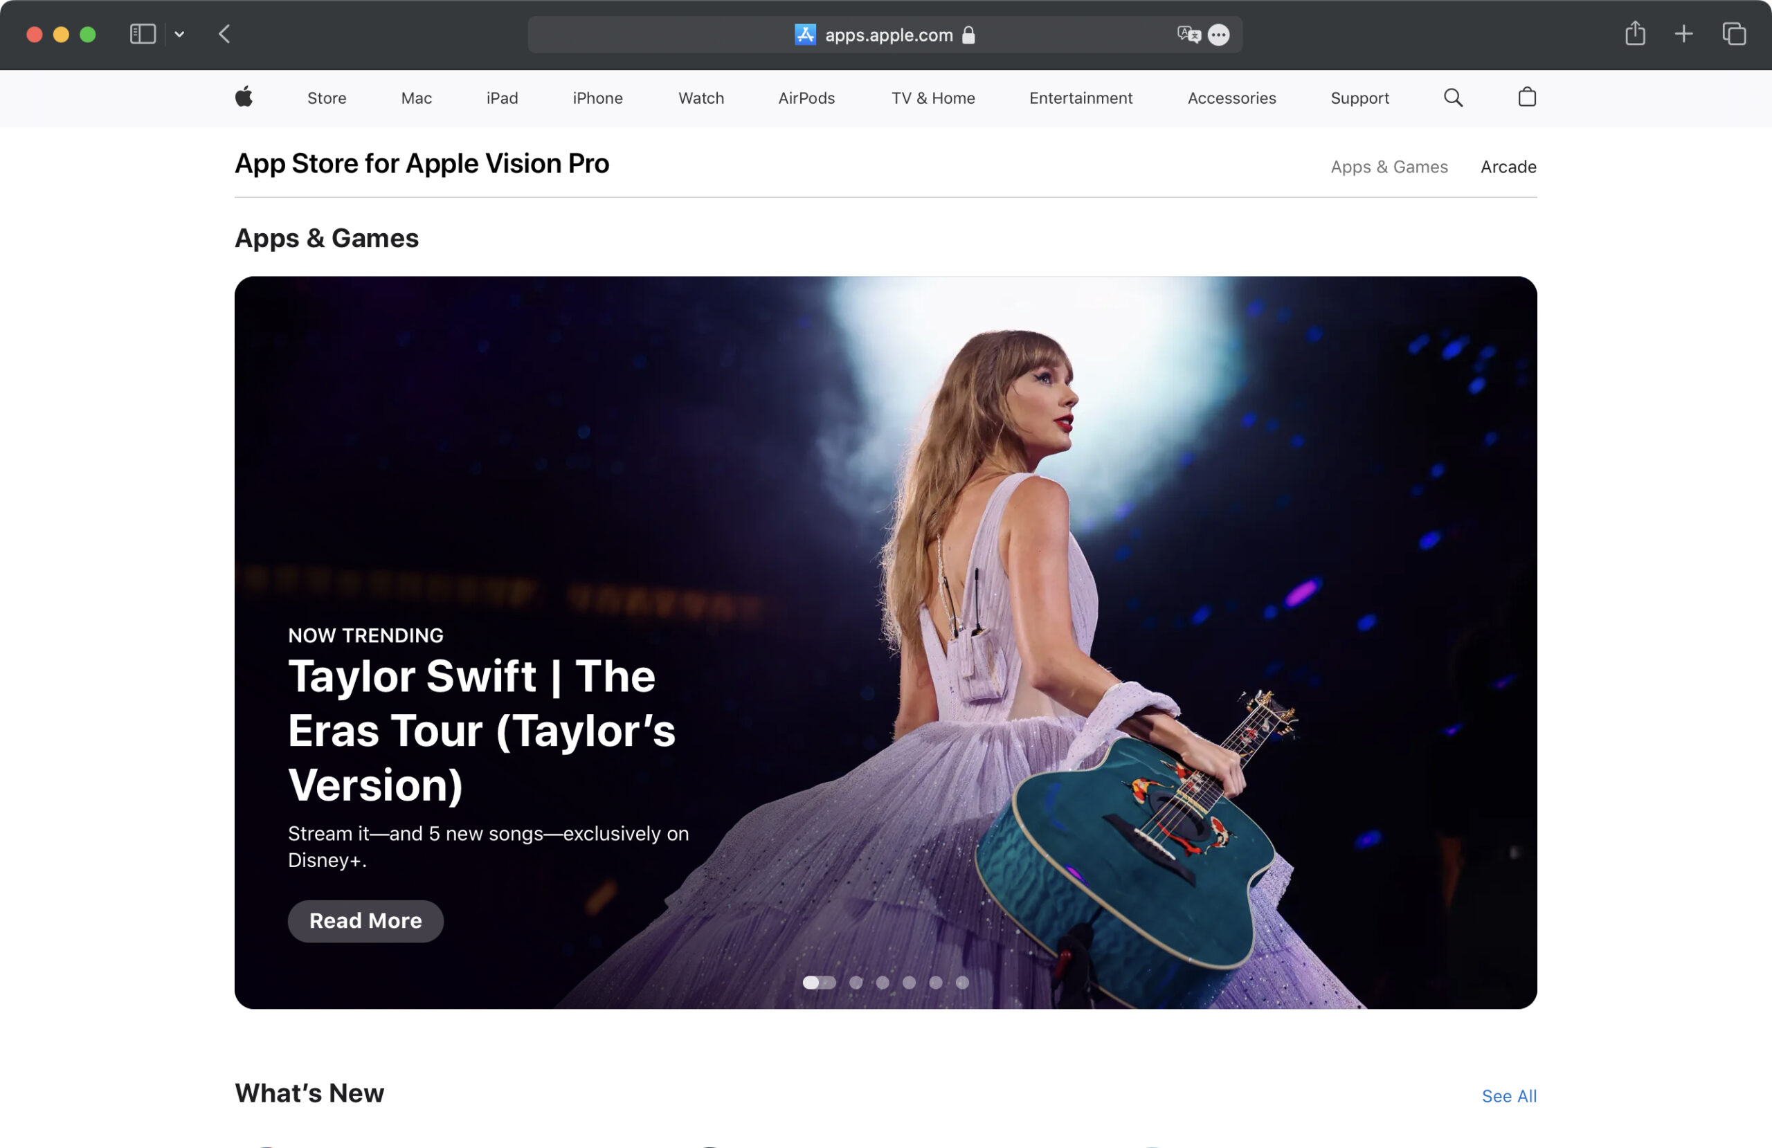This screenshot has width=1772, height=1148.
Task: Minimize Safari with the yellow button
Action: point(61,34)
